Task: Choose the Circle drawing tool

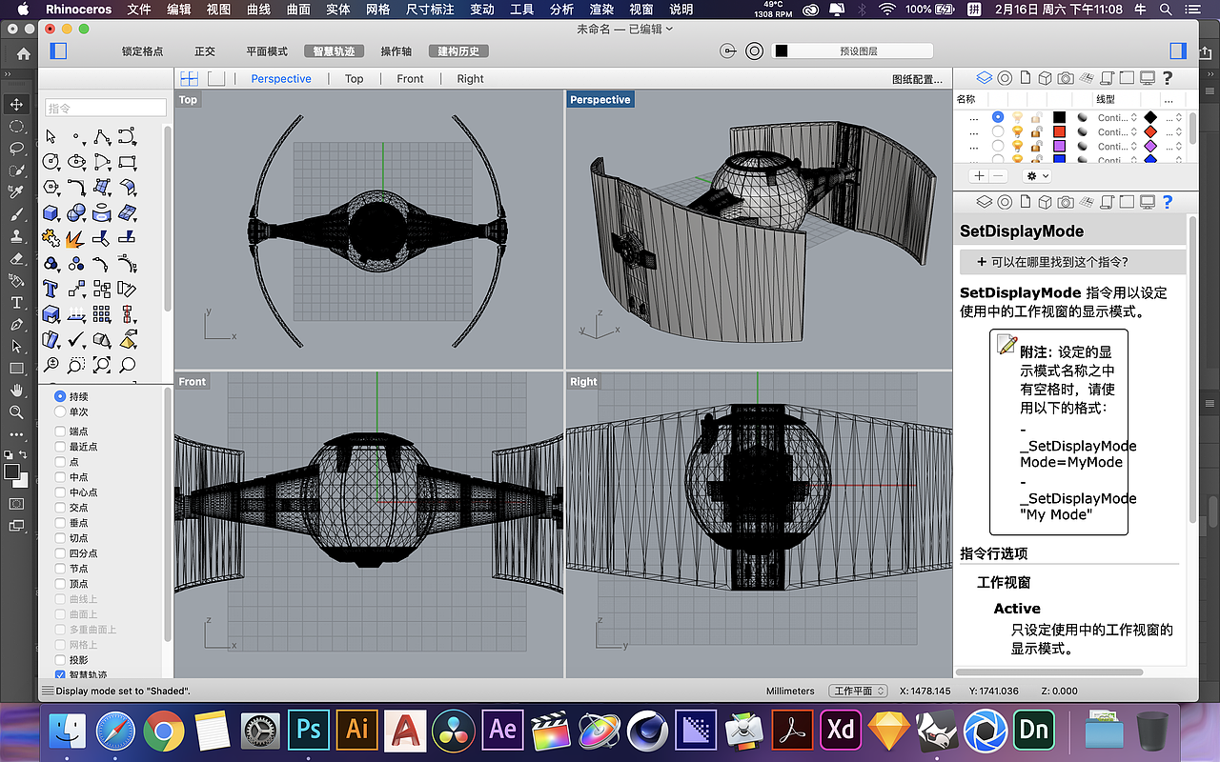Action: pos(51,162)
